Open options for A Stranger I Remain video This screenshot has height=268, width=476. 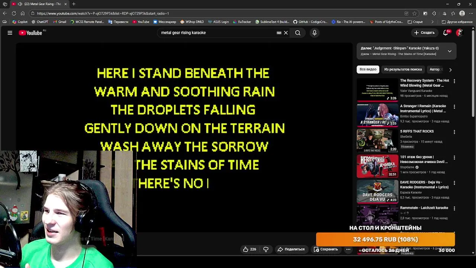pos(454,107)
